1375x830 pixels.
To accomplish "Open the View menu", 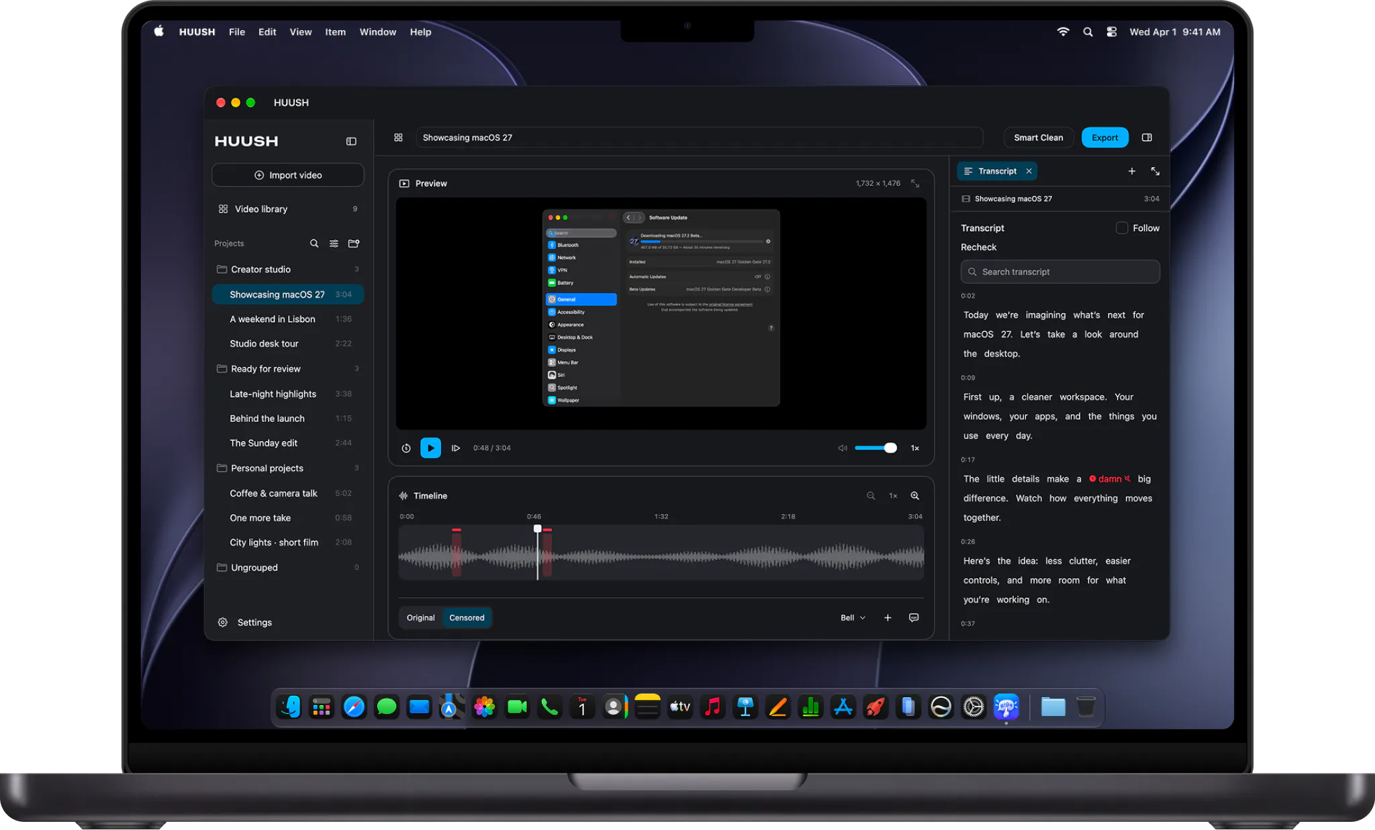I will tap(300, 32).
